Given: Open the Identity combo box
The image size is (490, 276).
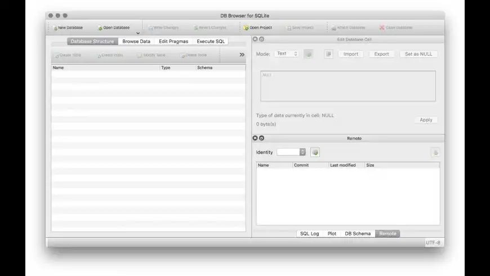Looking at the screenshot, I should pos(291,152).
